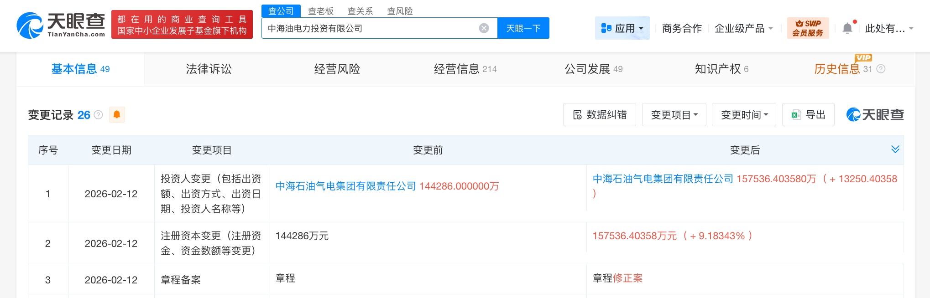The width and height of the screenshot is (930, 298).
Task: Click the TianYanCha logo
Action: [x=61, y=25]
